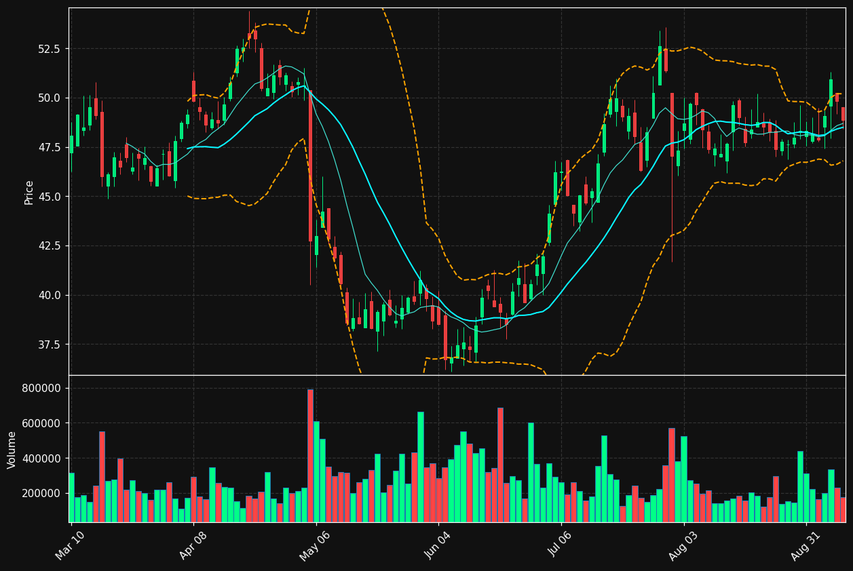
Task: Click the 800000 volume axis label
Action: pos(42,388)
